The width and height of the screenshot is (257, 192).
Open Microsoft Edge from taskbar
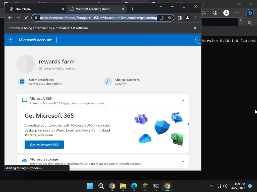click(134, 186)
